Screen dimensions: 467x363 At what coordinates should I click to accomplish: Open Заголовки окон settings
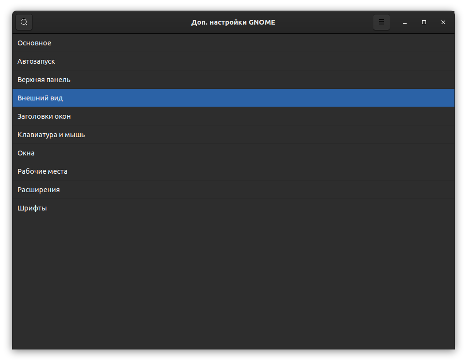coord(44,116)
